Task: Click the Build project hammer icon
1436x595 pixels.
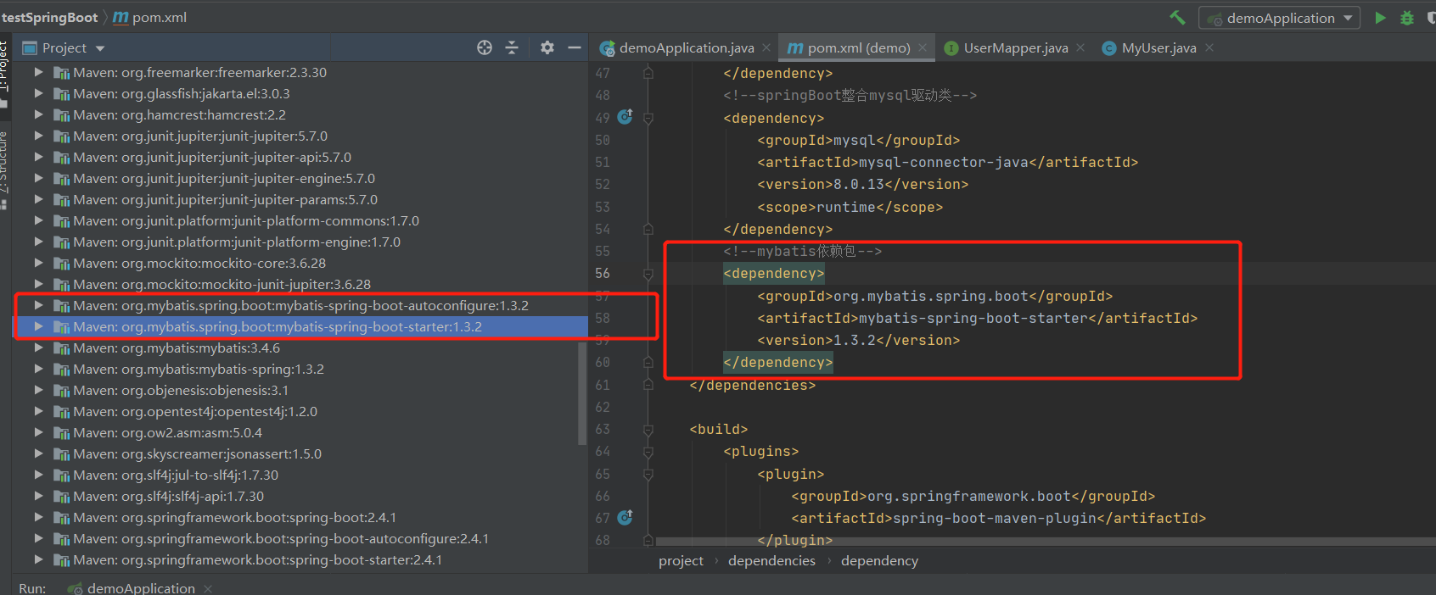Action: pyautogui.click(x=1177, y=18)
